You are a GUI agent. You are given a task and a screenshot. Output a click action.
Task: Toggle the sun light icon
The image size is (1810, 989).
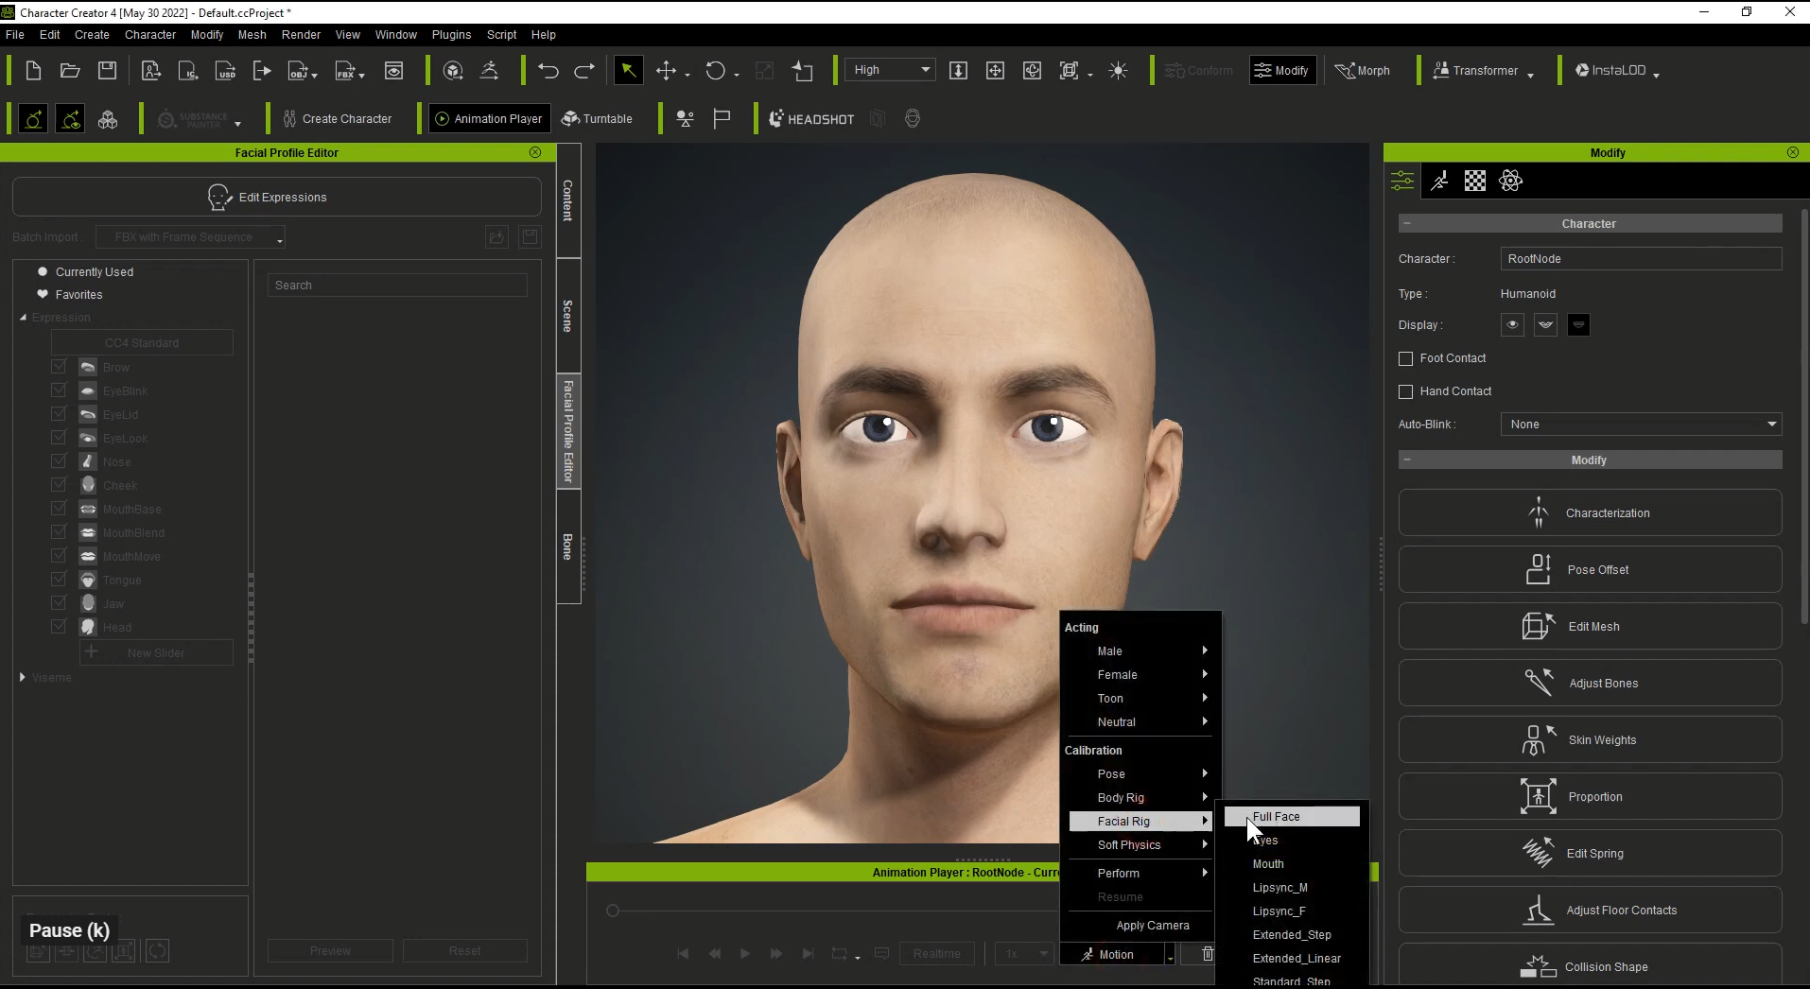tap(1118, 71)
